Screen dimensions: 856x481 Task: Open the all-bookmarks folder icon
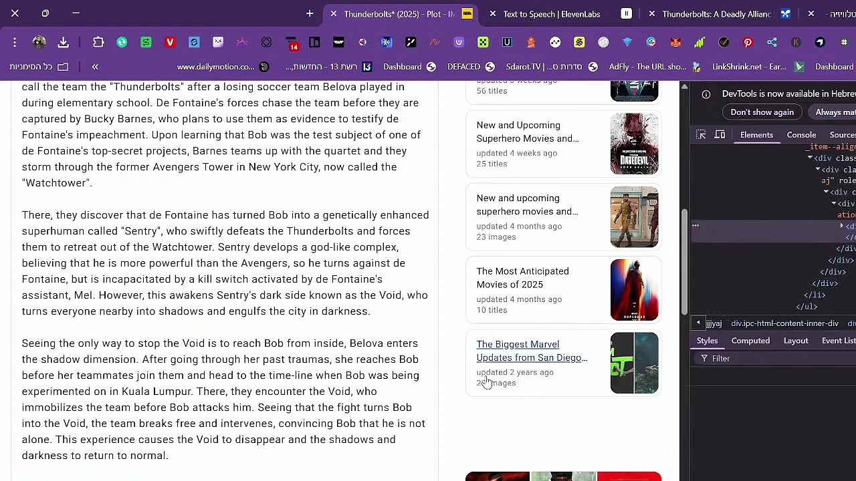point(63,67)
